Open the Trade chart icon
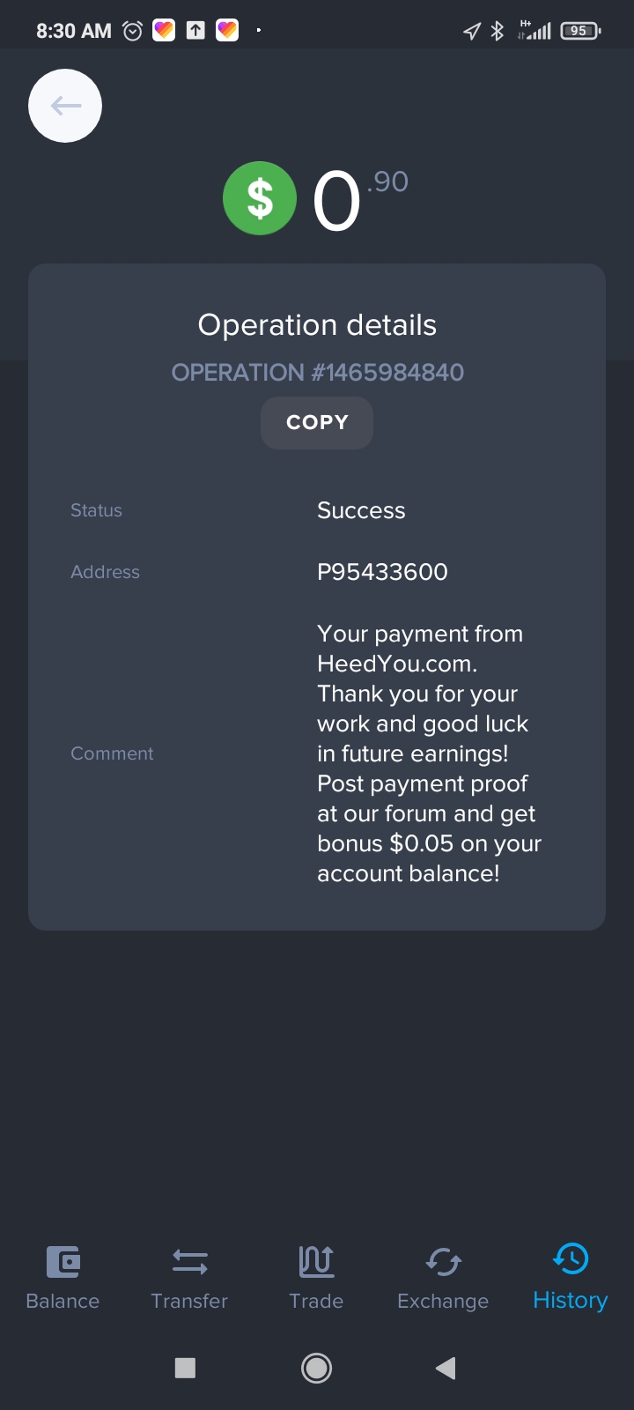634x1410 pixels. (x=316, y=1261)
